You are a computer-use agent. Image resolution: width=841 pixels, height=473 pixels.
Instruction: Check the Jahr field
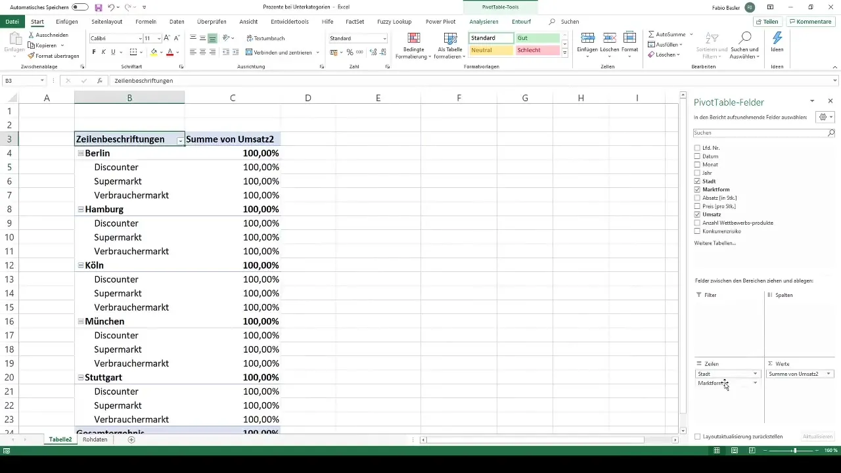tap(697, 173)
